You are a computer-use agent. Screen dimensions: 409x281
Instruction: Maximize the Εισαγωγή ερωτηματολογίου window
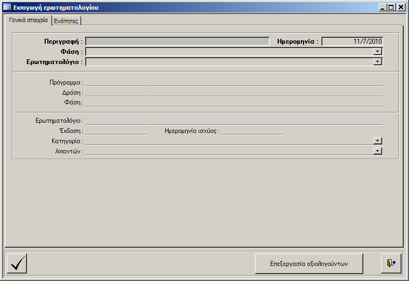391,8
